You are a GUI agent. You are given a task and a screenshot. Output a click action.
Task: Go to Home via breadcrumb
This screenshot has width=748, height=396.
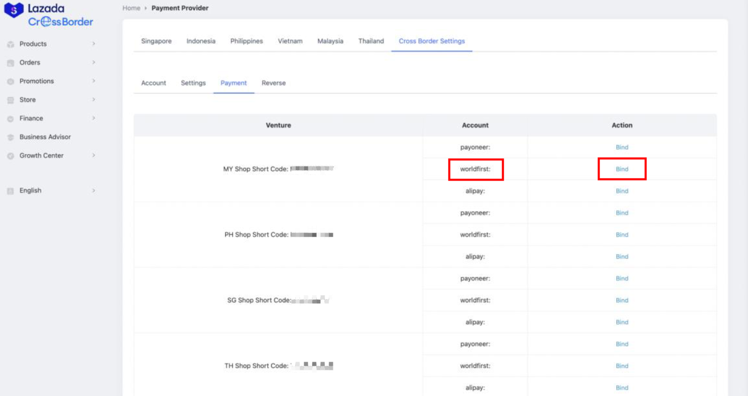(x=131, y=8)
